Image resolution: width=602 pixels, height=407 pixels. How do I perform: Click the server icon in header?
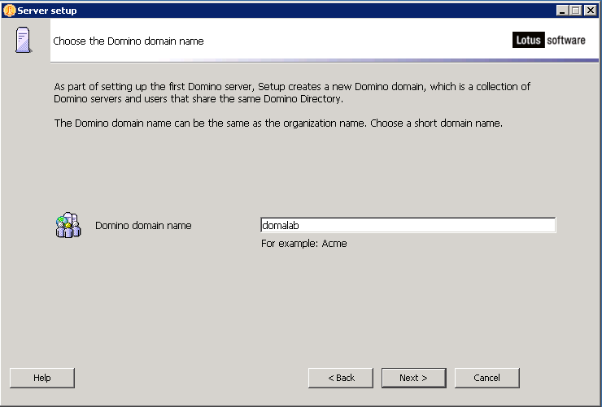pyautogui.click(x=24, y=40)
